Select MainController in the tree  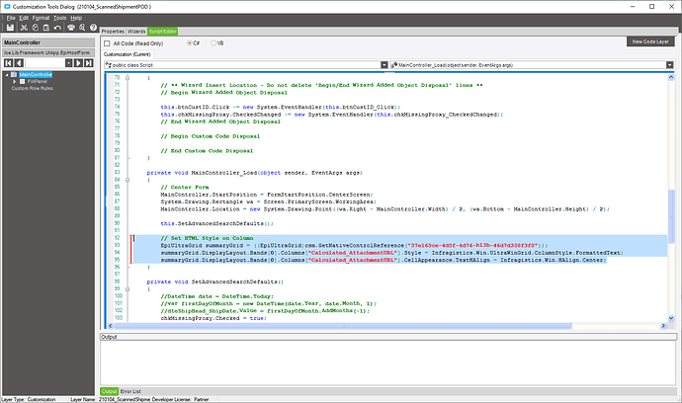click(x=36, y=75)
